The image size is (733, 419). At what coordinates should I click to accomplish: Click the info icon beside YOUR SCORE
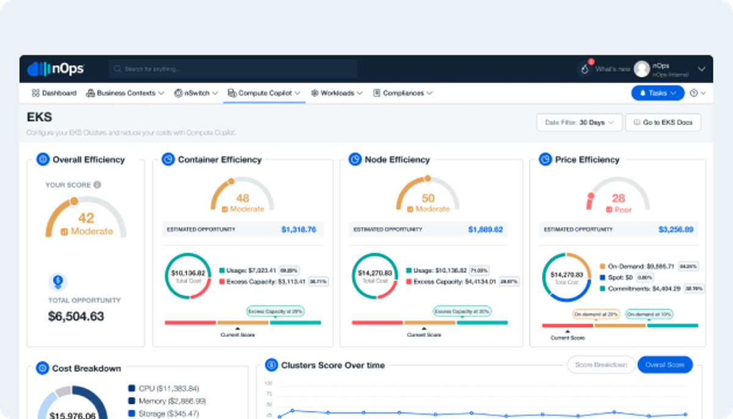click(x=97, y=184)
